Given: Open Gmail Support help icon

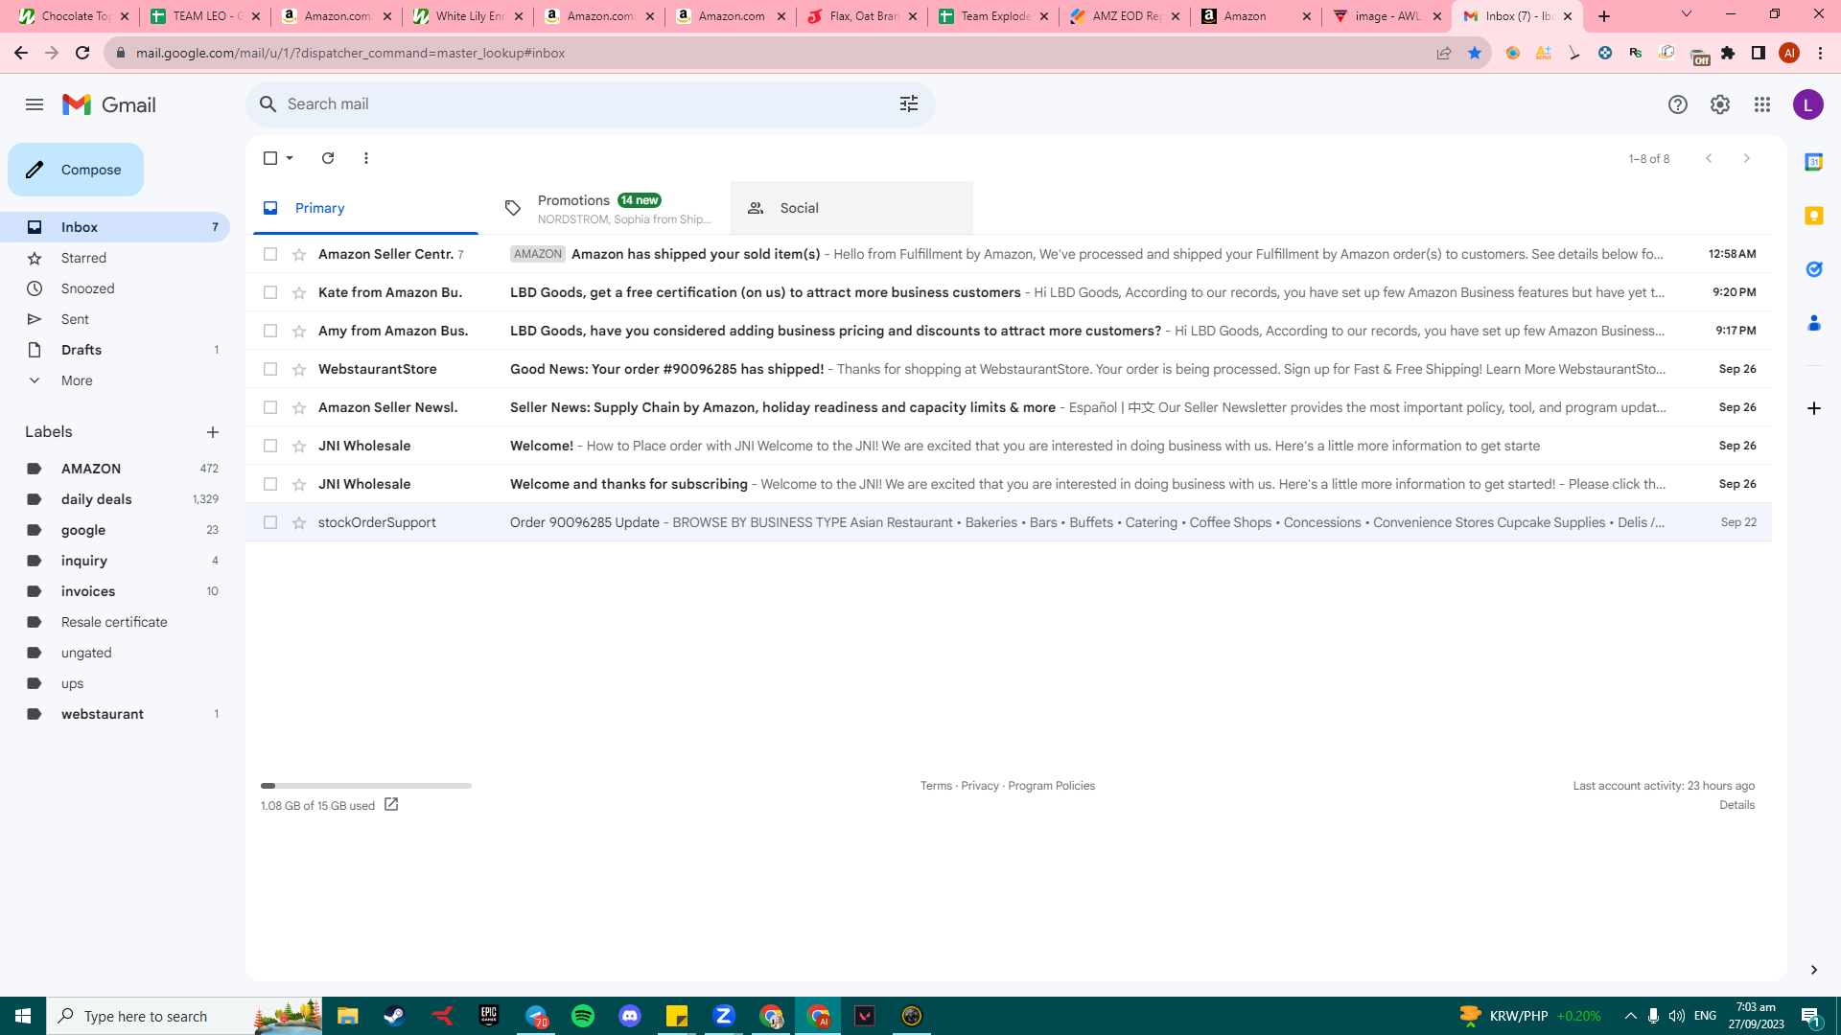Looking at the screenshot, I should tap(1678, 104).
